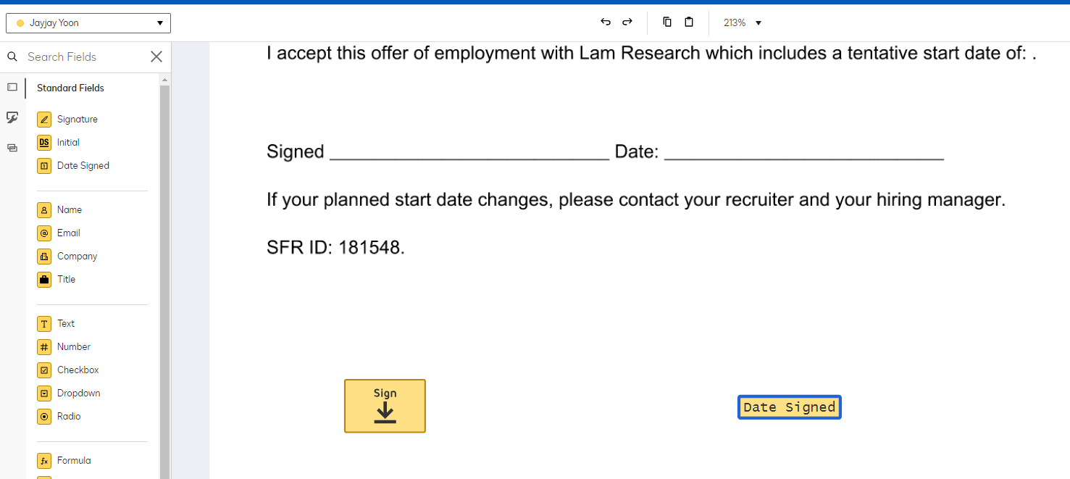Click the paste clipboard icon
The height and width of the screenshot is (479, 1070).
pos(689,22)
